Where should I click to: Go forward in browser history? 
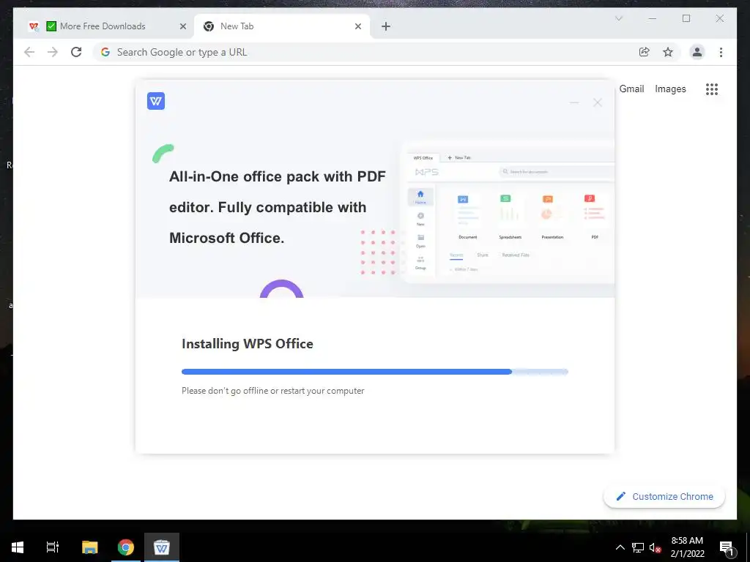(53, 52)
